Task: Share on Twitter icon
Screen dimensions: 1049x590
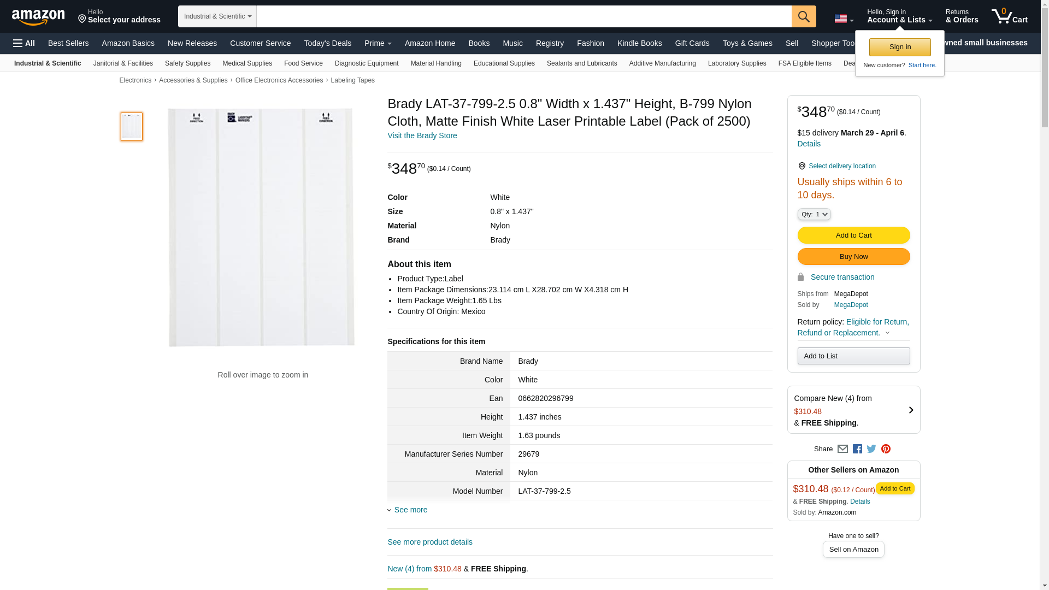Action: click(871, 449)
